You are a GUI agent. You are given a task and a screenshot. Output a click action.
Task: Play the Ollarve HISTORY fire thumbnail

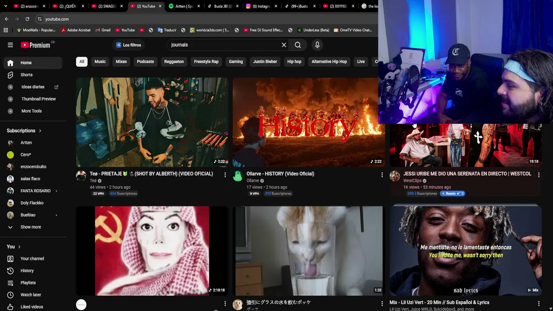308,122
